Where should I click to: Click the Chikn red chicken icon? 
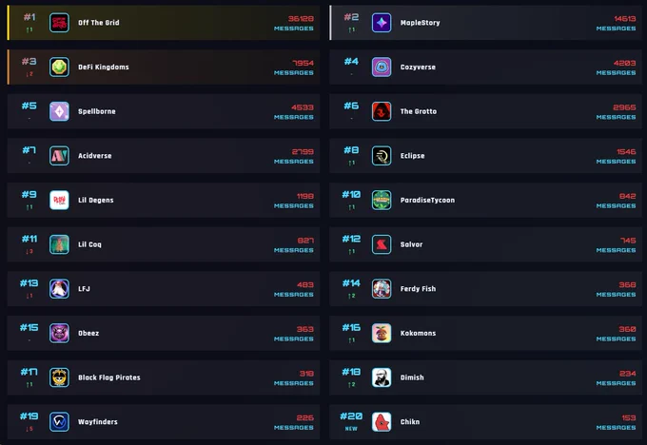coord(382,422)
